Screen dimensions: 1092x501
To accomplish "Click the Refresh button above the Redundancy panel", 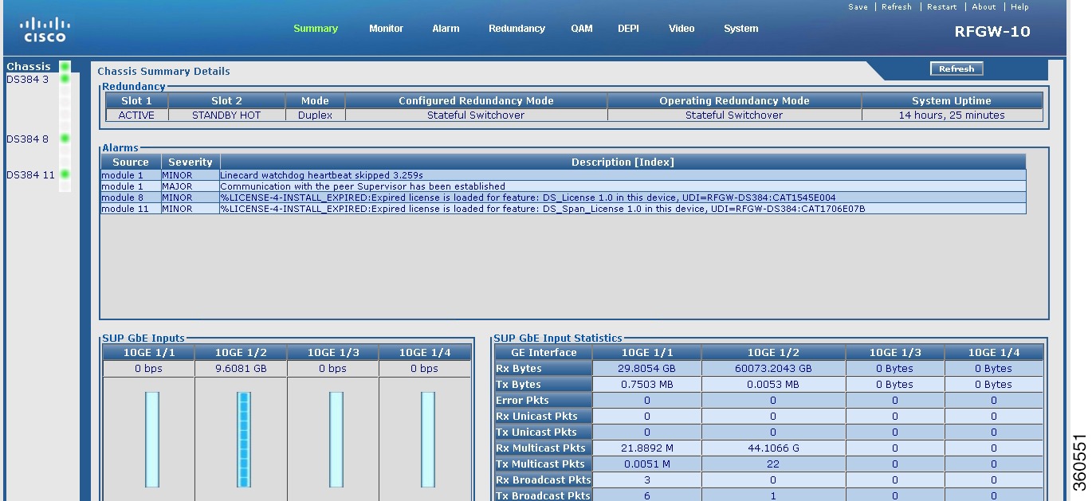I will tap(956, 69).
